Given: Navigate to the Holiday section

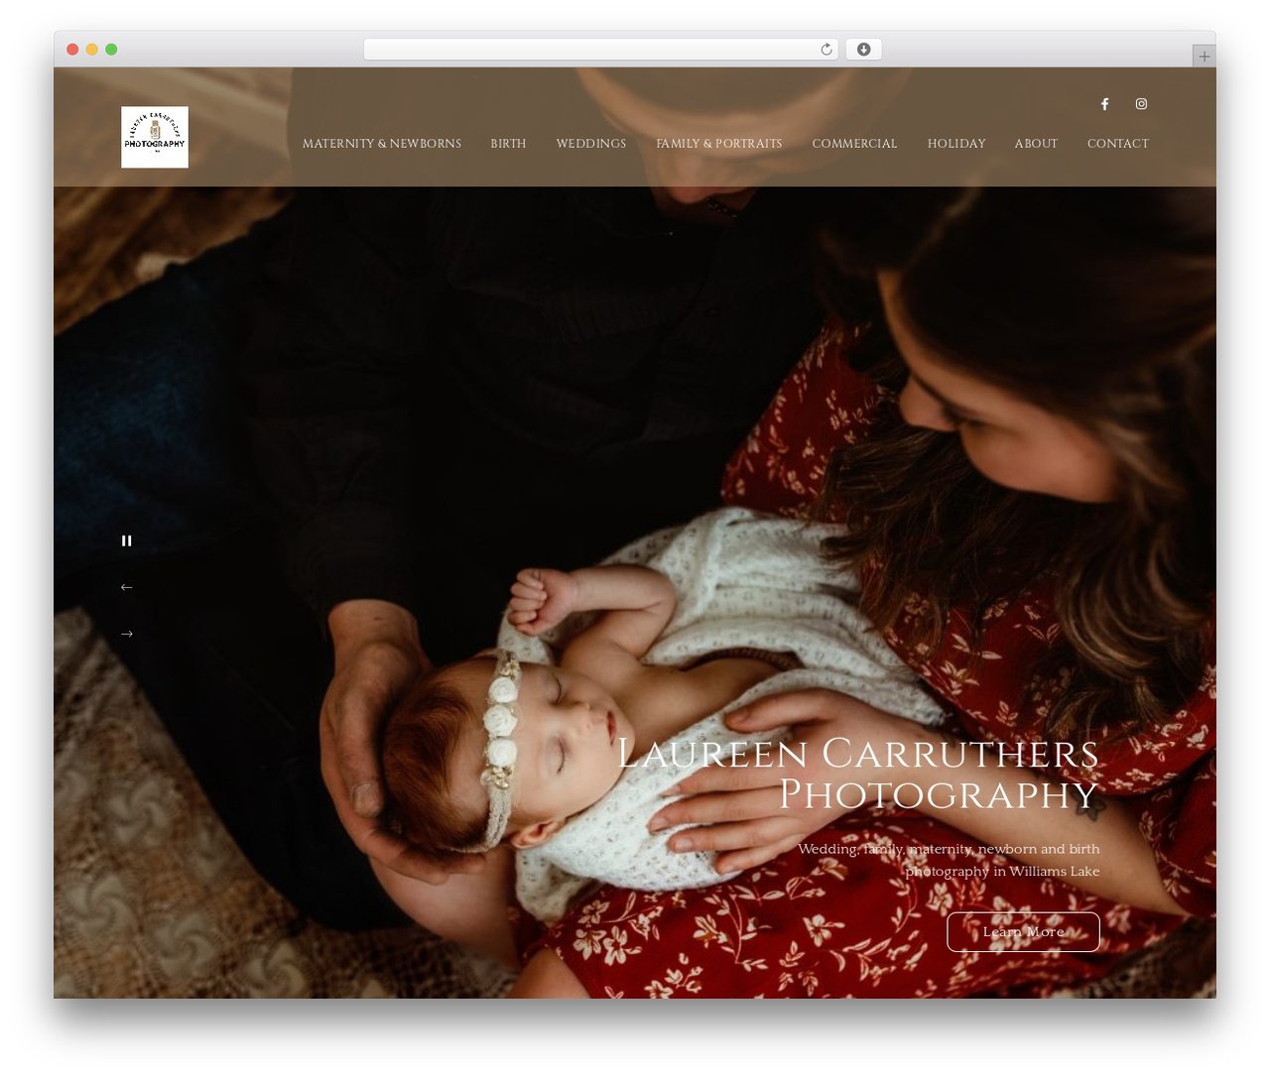Looking at the screenshot, I should [956, 144].
